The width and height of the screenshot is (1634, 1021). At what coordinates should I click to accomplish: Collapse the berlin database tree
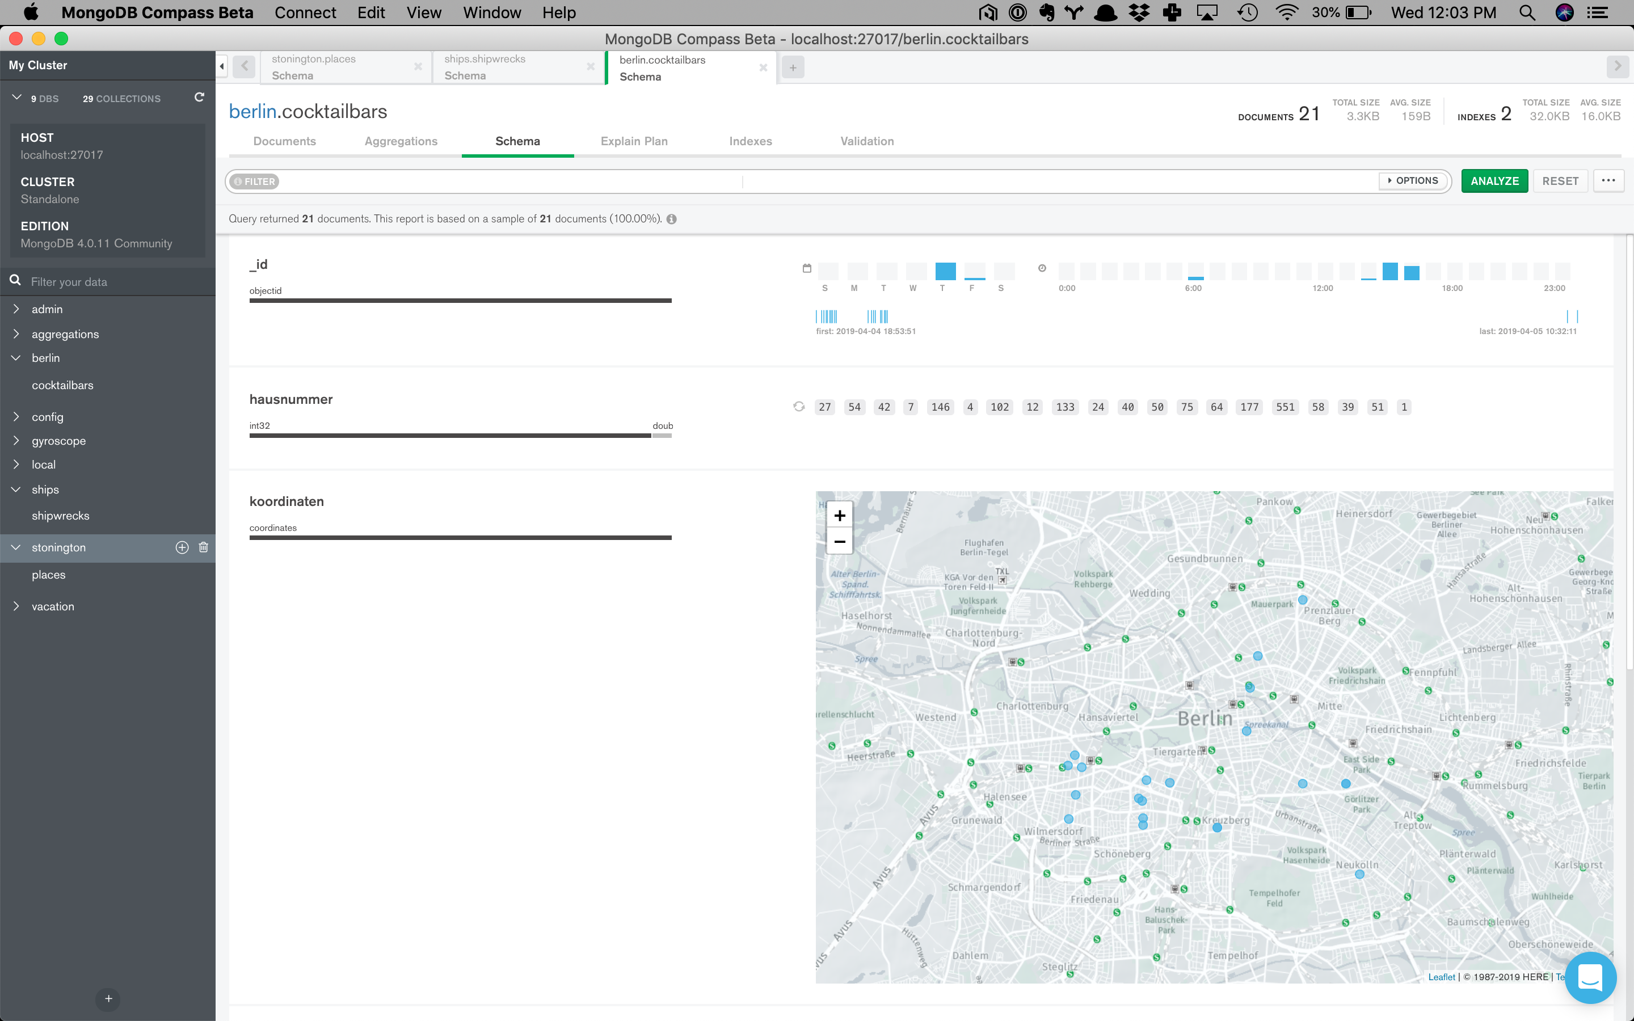[16, 358]
